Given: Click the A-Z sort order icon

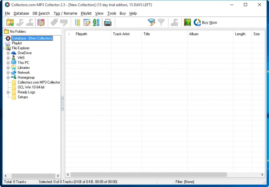Looking at the screenshot, I should pos(96,23).
